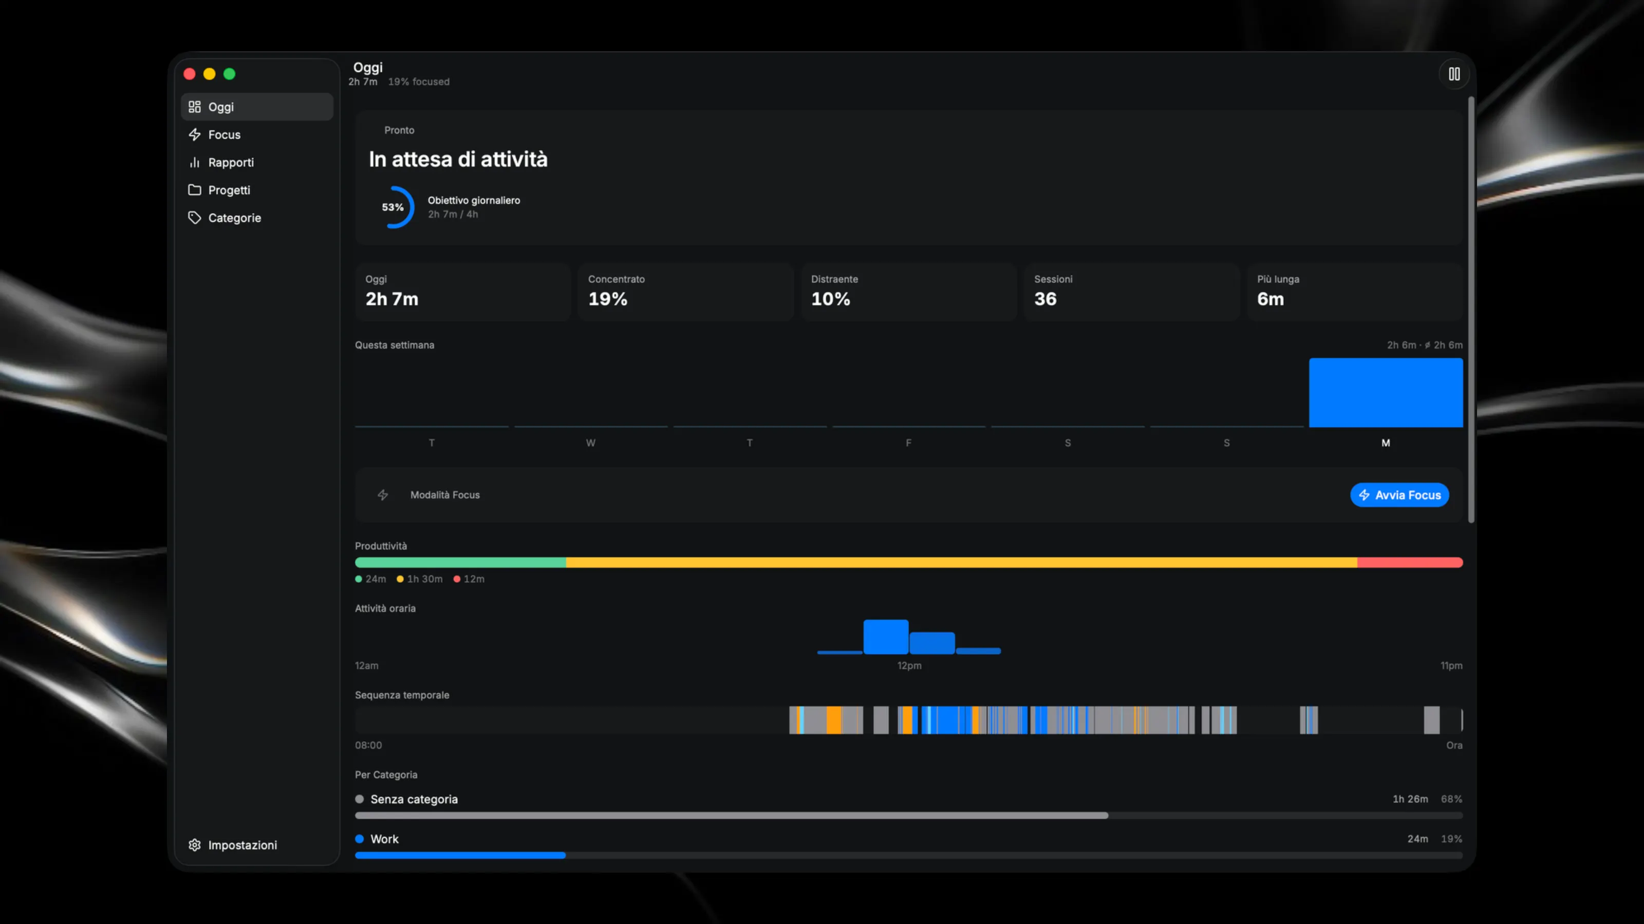Pause tracking with the top-right pause icon
Image resolution: width=1644 pixels, height=924 pixels.
click(x=1454, y=74)
